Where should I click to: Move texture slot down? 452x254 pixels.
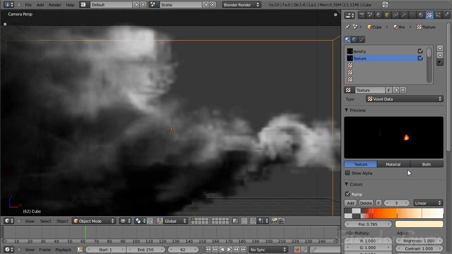(x=440, y=55)
